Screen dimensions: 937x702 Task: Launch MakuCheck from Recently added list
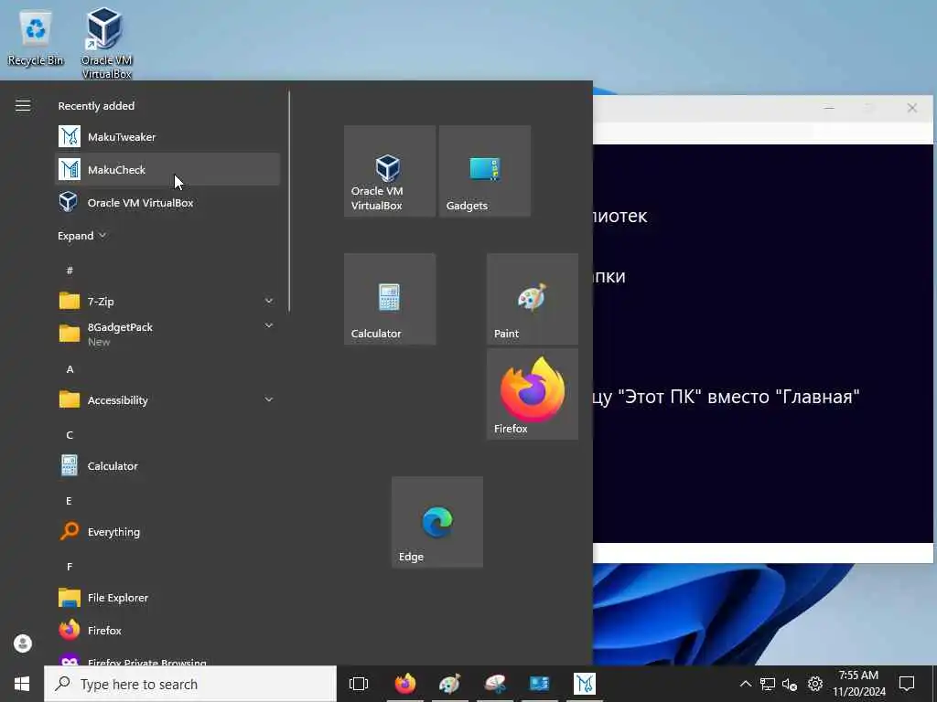[x=167, y=169]
